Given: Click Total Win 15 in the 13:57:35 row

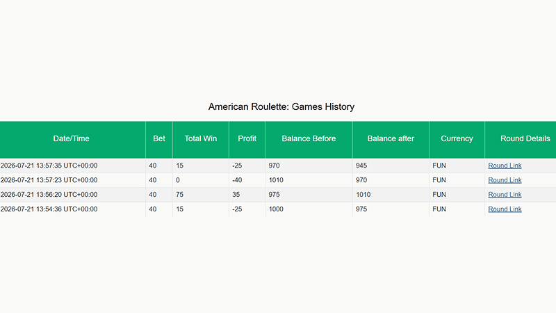Looking at the screenshot, I should (180, 166).
